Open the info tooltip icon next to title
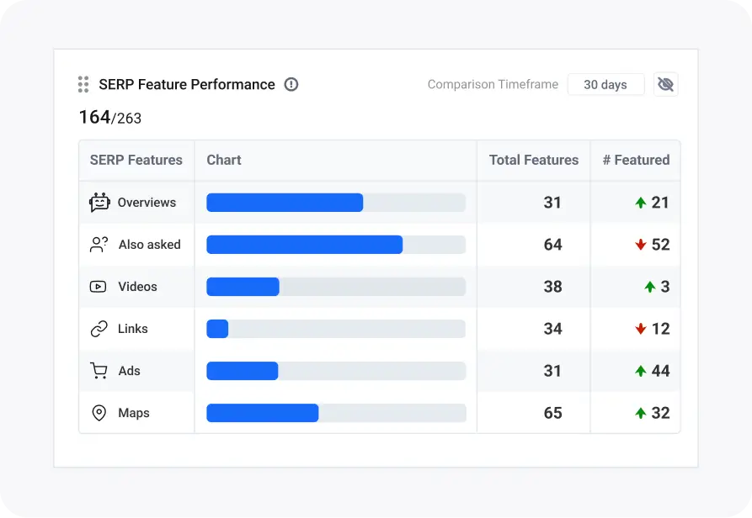The height and width of the screenshot is (518, 752). tap(291, 84)
